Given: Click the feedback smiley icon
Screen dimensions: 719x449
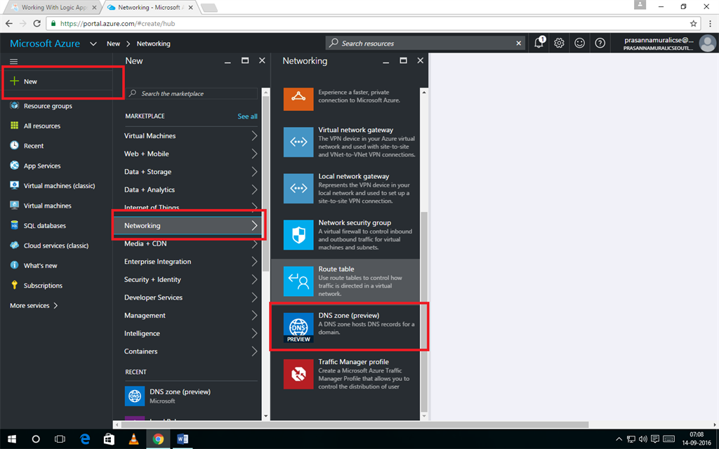Looking at the screenshot, I should pyautogui.click(x=579, y=43).
